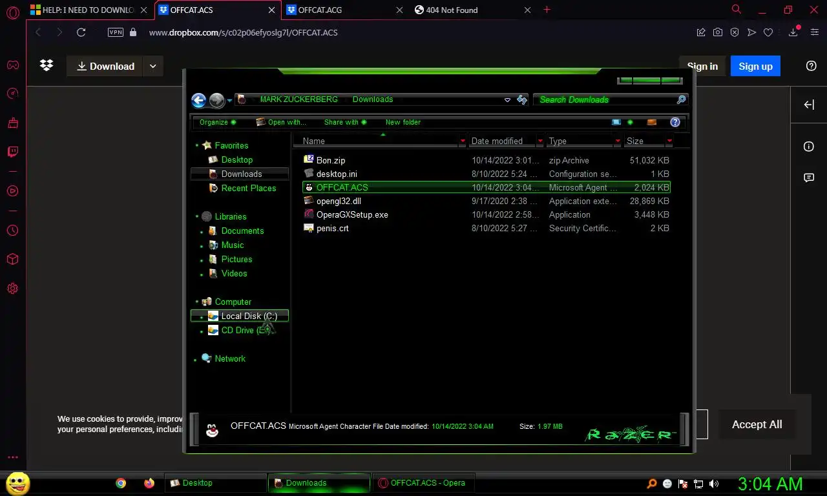This screenshot has width=827, height=496.
Task: Click the Dropbox help question mark icon
Action: point(811,66)
